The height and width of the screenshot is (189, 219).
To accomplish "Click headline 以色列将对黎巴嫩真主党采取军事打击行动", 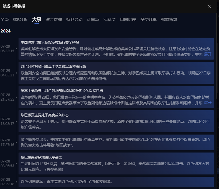I will coord(53,67).
